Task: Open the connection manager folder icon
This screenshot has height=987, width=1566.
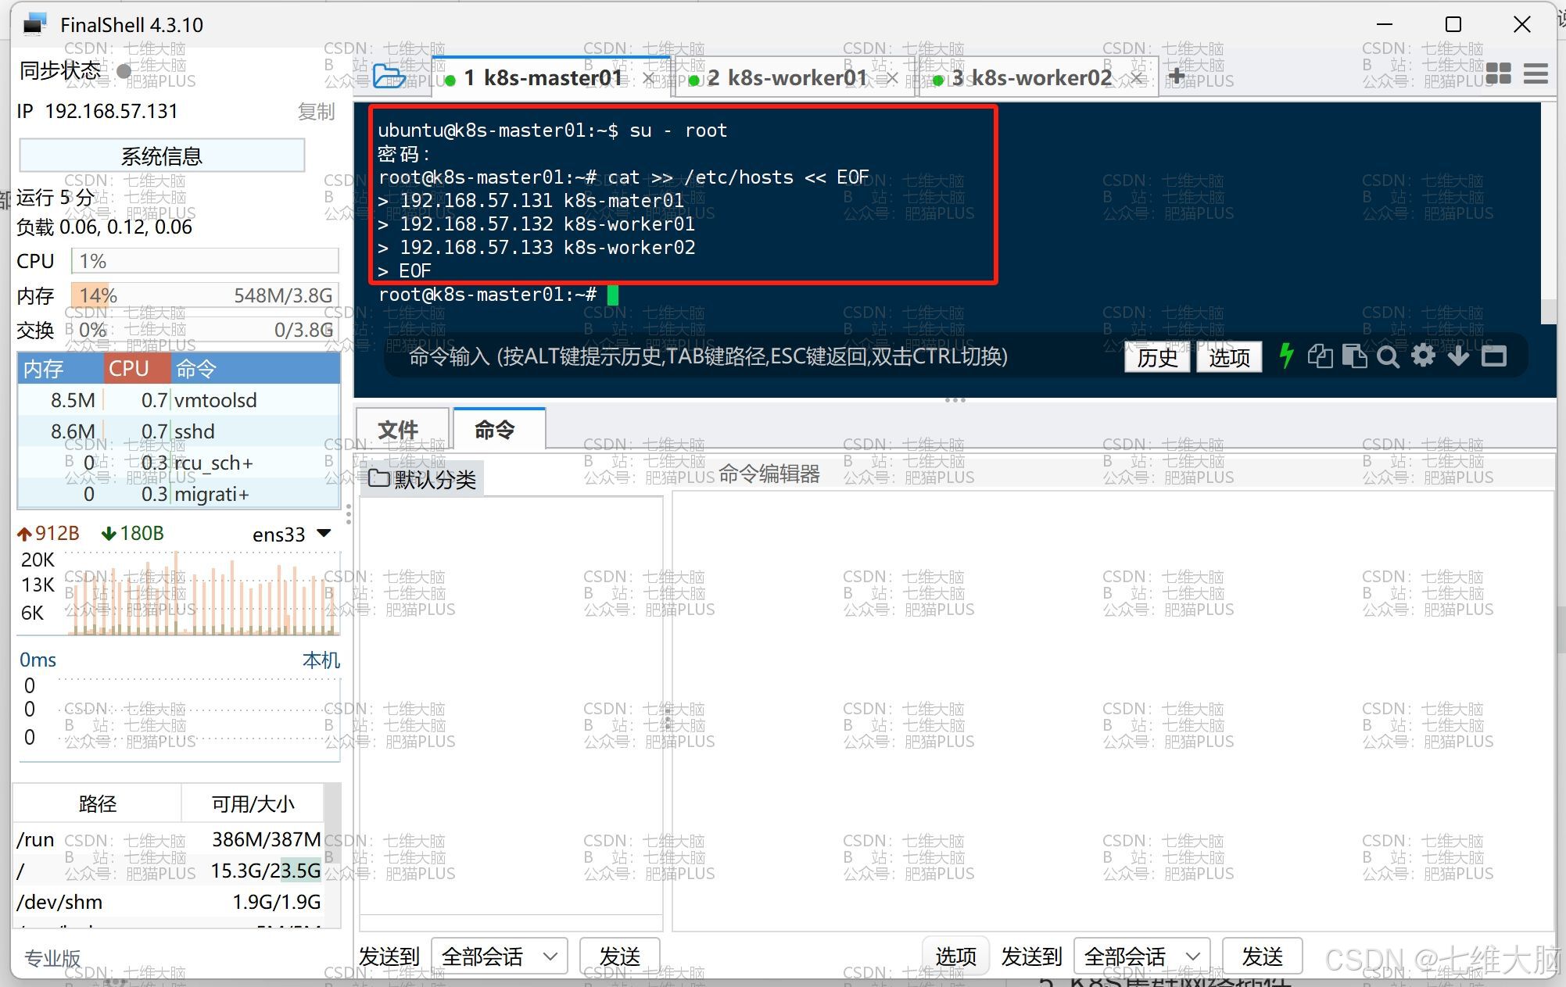Action: (389, 77)
